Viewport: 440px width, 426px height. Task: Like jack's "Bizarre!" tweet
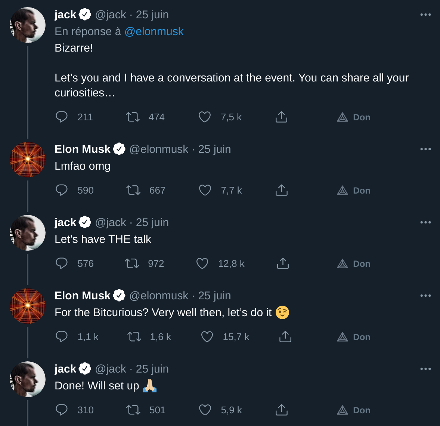coord(205,117)
